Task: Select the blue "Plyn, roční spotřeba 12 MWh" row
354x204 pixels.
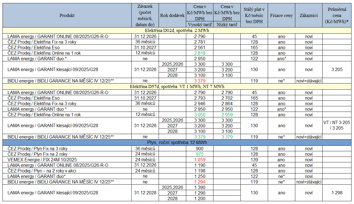Action: (177, 143)
